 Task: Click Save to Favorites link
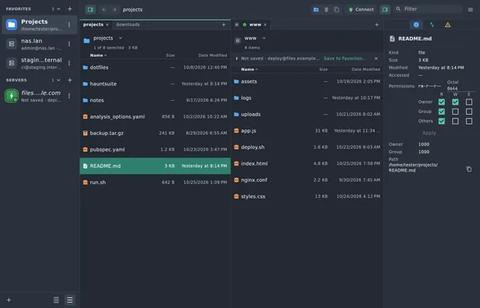tap(345, 59)
